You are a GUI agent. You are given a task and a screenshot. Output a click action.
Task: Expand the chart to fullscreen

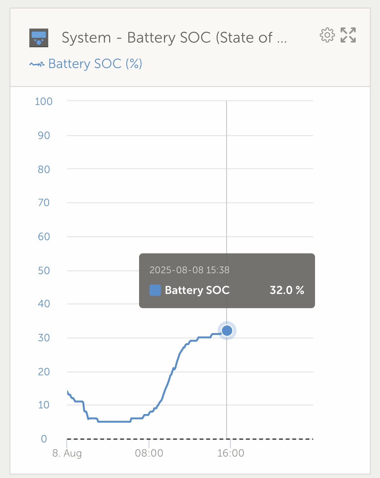(348, 35)
